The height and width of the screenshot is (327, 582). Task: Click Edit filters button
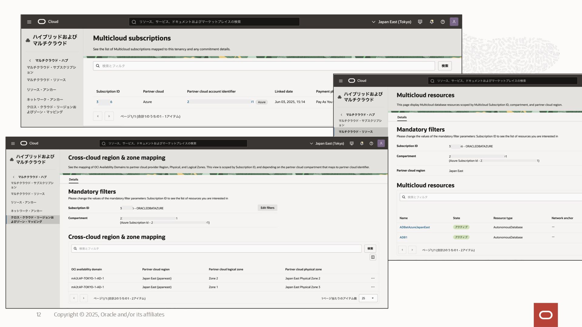coord(267,208)
